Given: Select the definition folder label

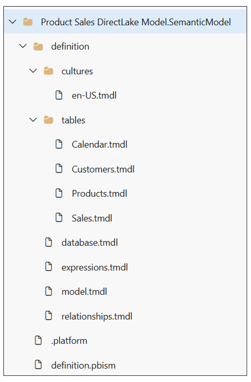Looking at the screenshot, I should [x=70, y=46].
